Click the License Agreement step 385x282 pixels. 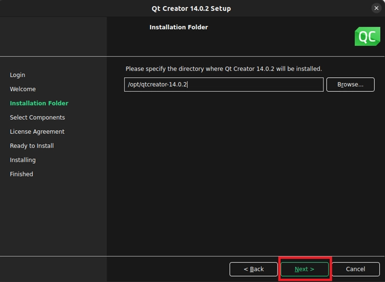pos(37,132)
